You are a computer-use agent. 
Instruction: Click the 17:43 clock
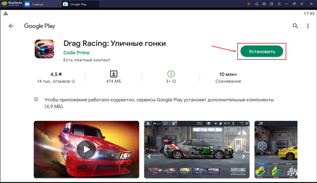[309, 13]
